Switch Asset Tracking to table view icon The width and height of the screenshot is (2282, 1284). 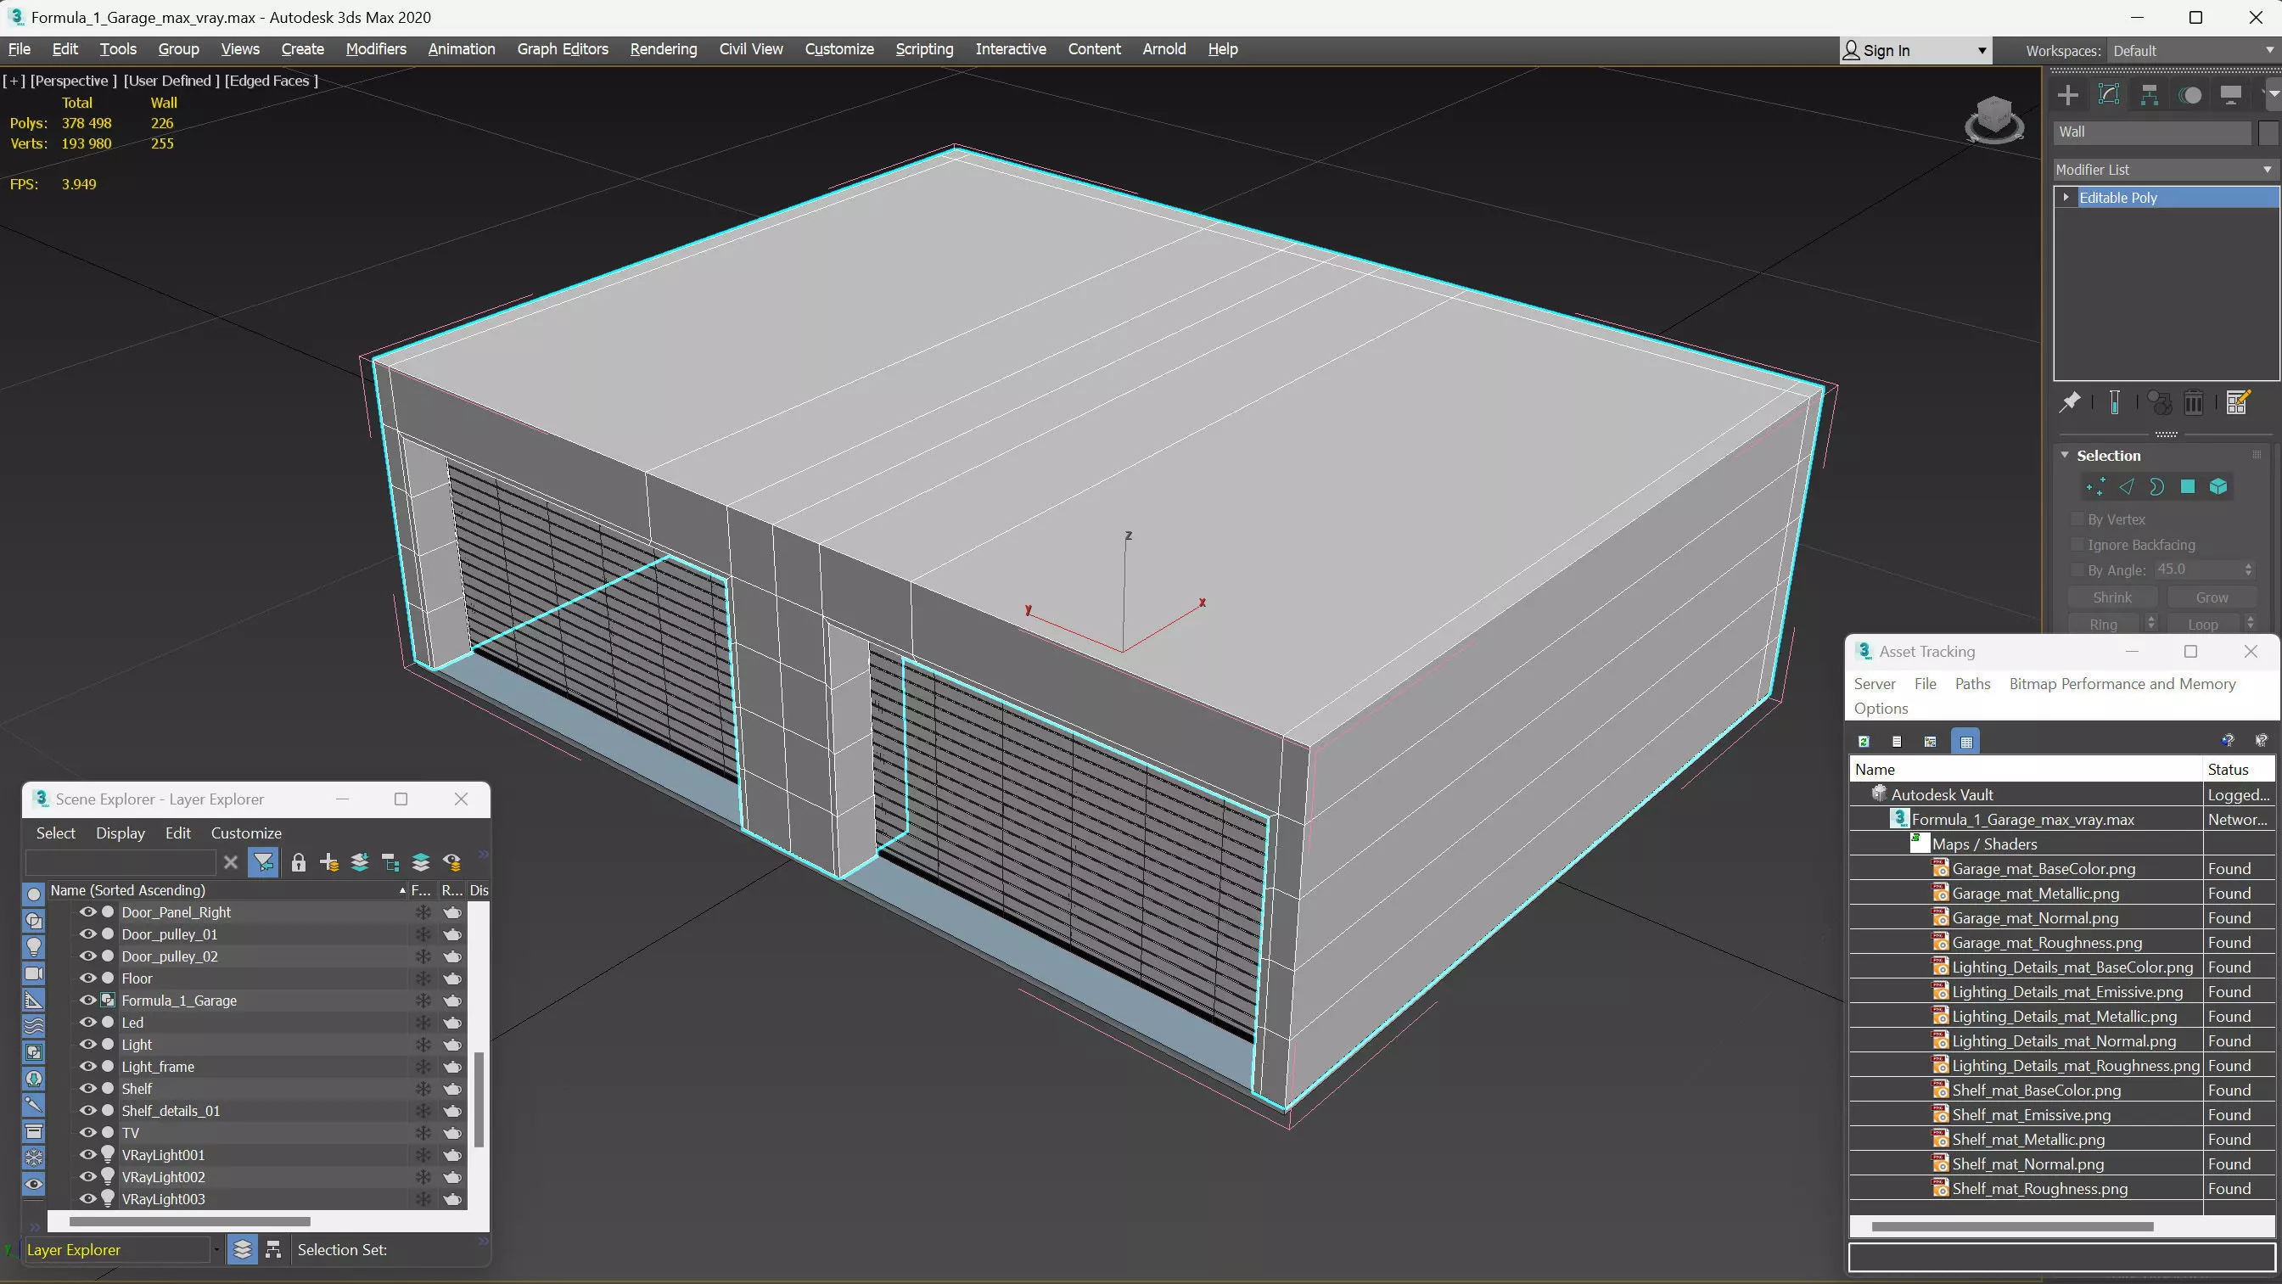(1965, 742)
